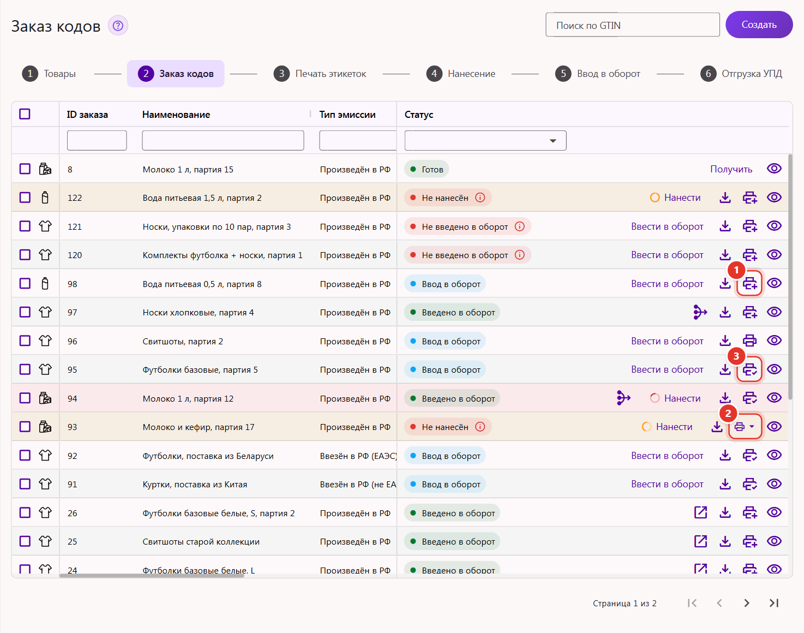Click the help question mark icon
The image size is (804, 633).
(118, 26)
